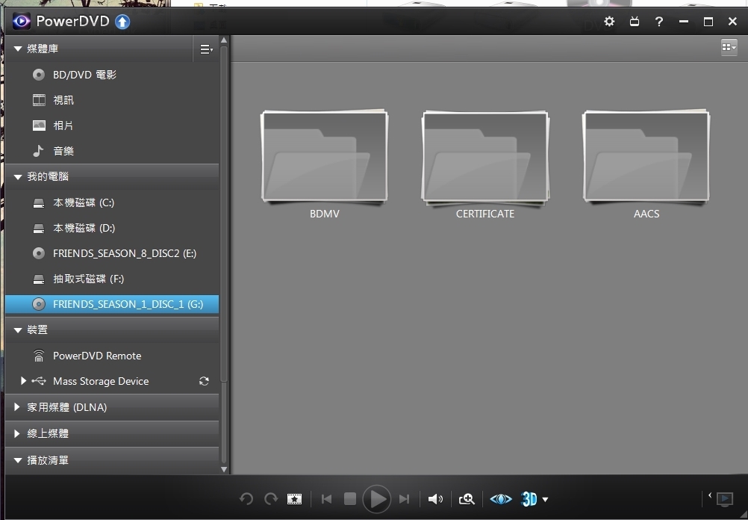Viewport: 748px width, 520px height.
Task: Select 視訊 video library
Action: 112,100
